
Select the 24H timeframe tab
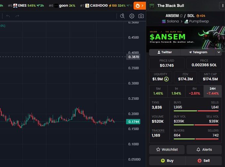(x=212, y=91)
